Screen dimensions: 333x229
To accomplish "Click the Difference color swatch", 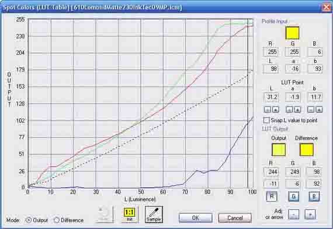I will [307, 150].
